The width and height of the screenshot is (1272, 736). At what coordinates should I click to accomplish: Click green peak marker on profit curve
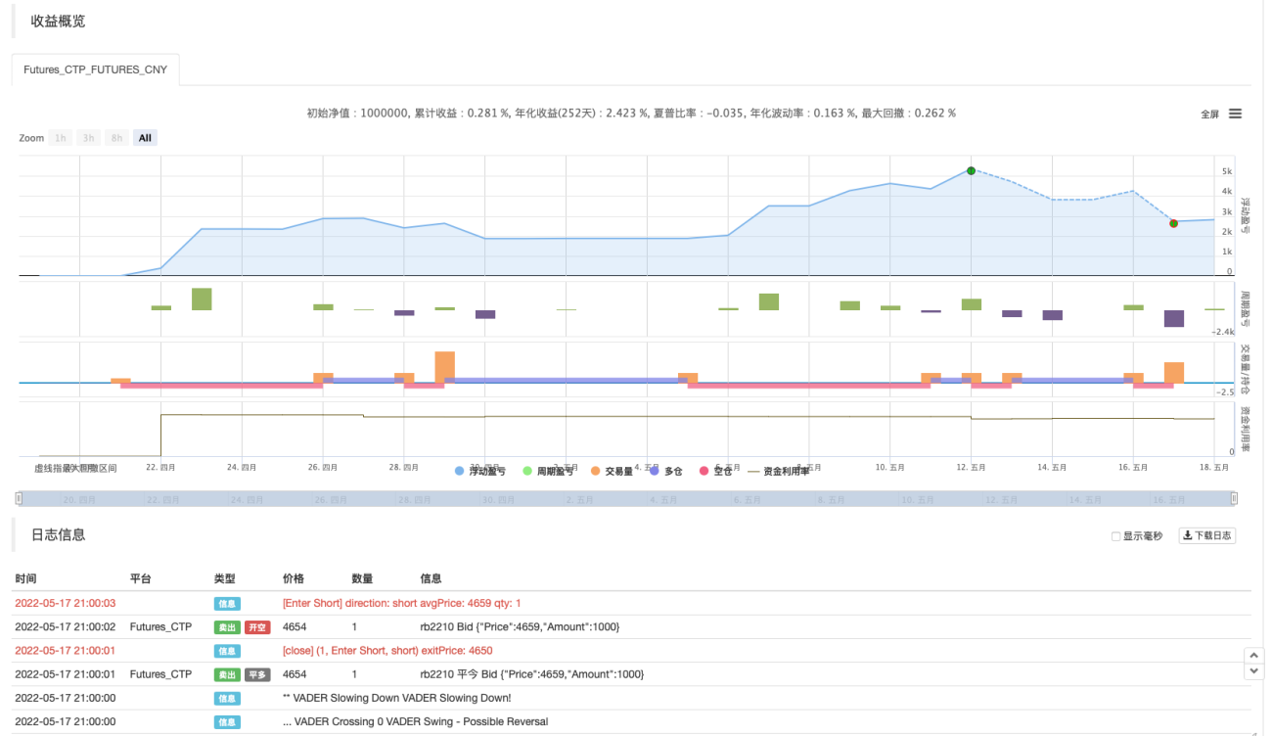pyautogui.click(x=971, y=170)
